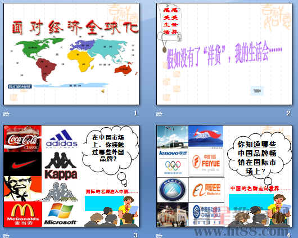The height and width of the screenshot is (238, 298).
Task: Click the cyan rectangle on slide 3
Action: 104,203
